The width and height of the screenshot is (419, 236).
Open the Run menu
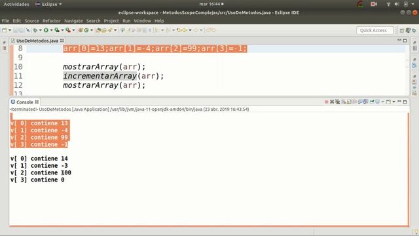tap(126, 21)
